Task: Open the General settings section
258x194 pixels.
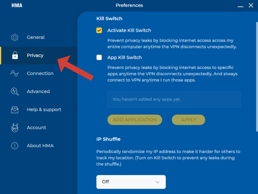Action: tap(39, 37)
